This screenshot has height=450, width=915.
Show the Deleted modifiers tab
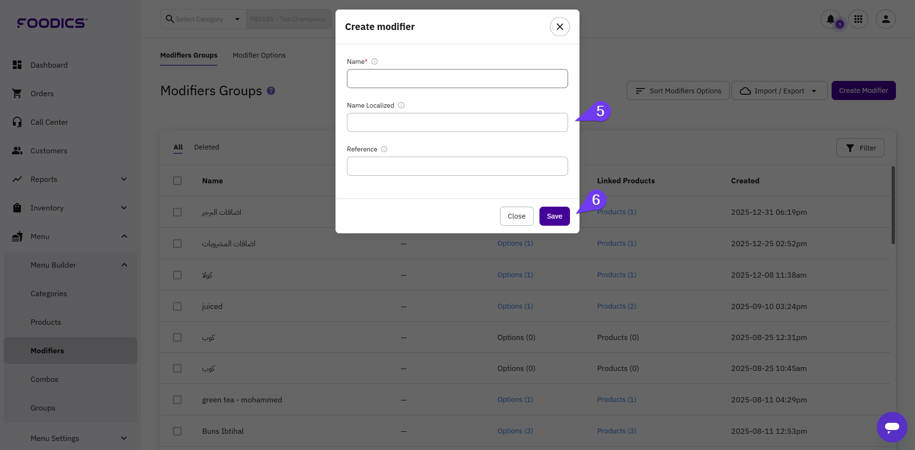coord(206,147)
